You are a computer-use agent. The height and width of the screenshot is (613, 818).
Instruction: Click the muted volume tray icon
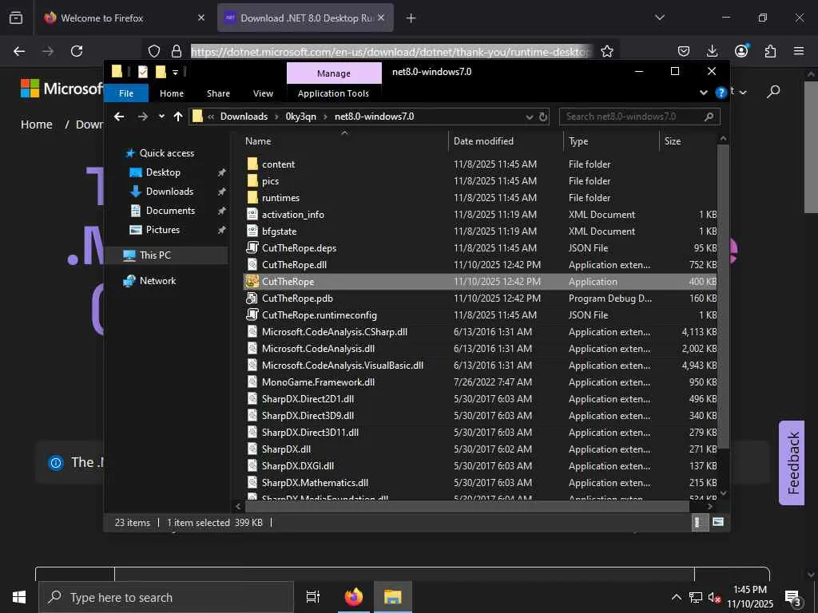[714, 597]
